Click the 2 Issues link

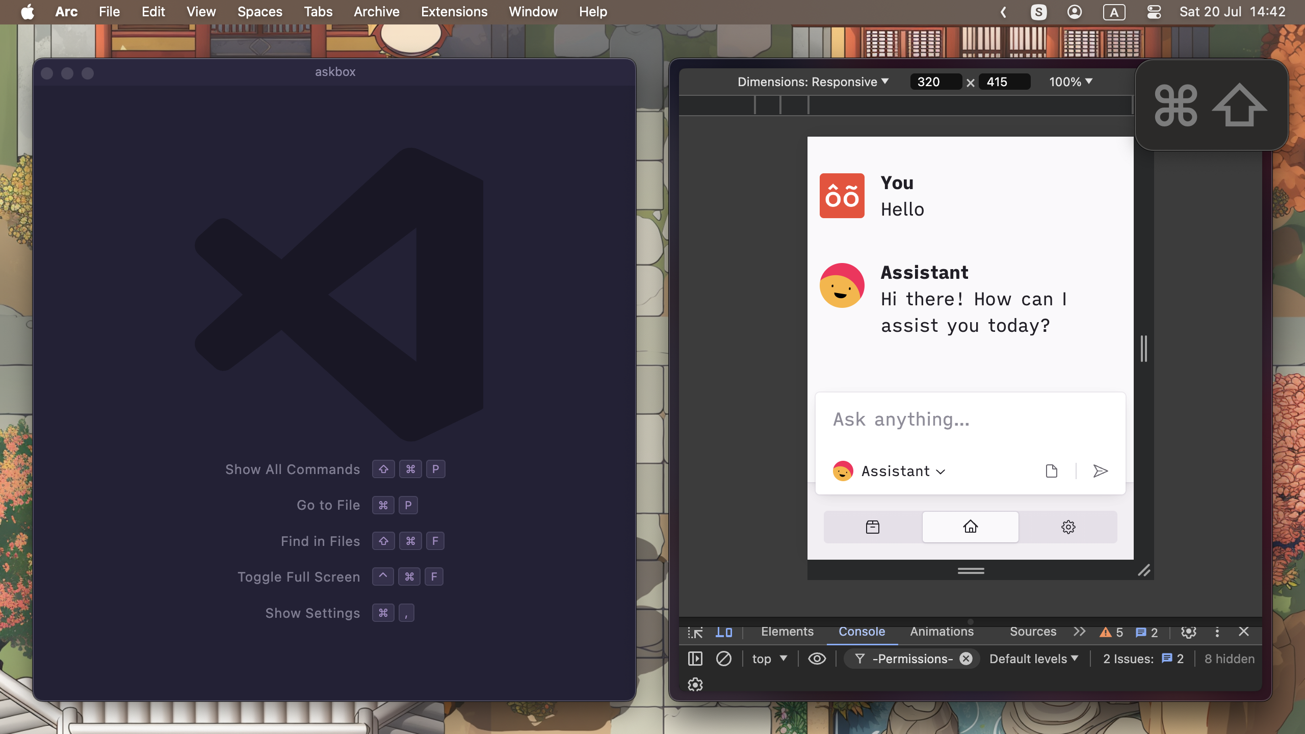click(x=1143, y=659)
